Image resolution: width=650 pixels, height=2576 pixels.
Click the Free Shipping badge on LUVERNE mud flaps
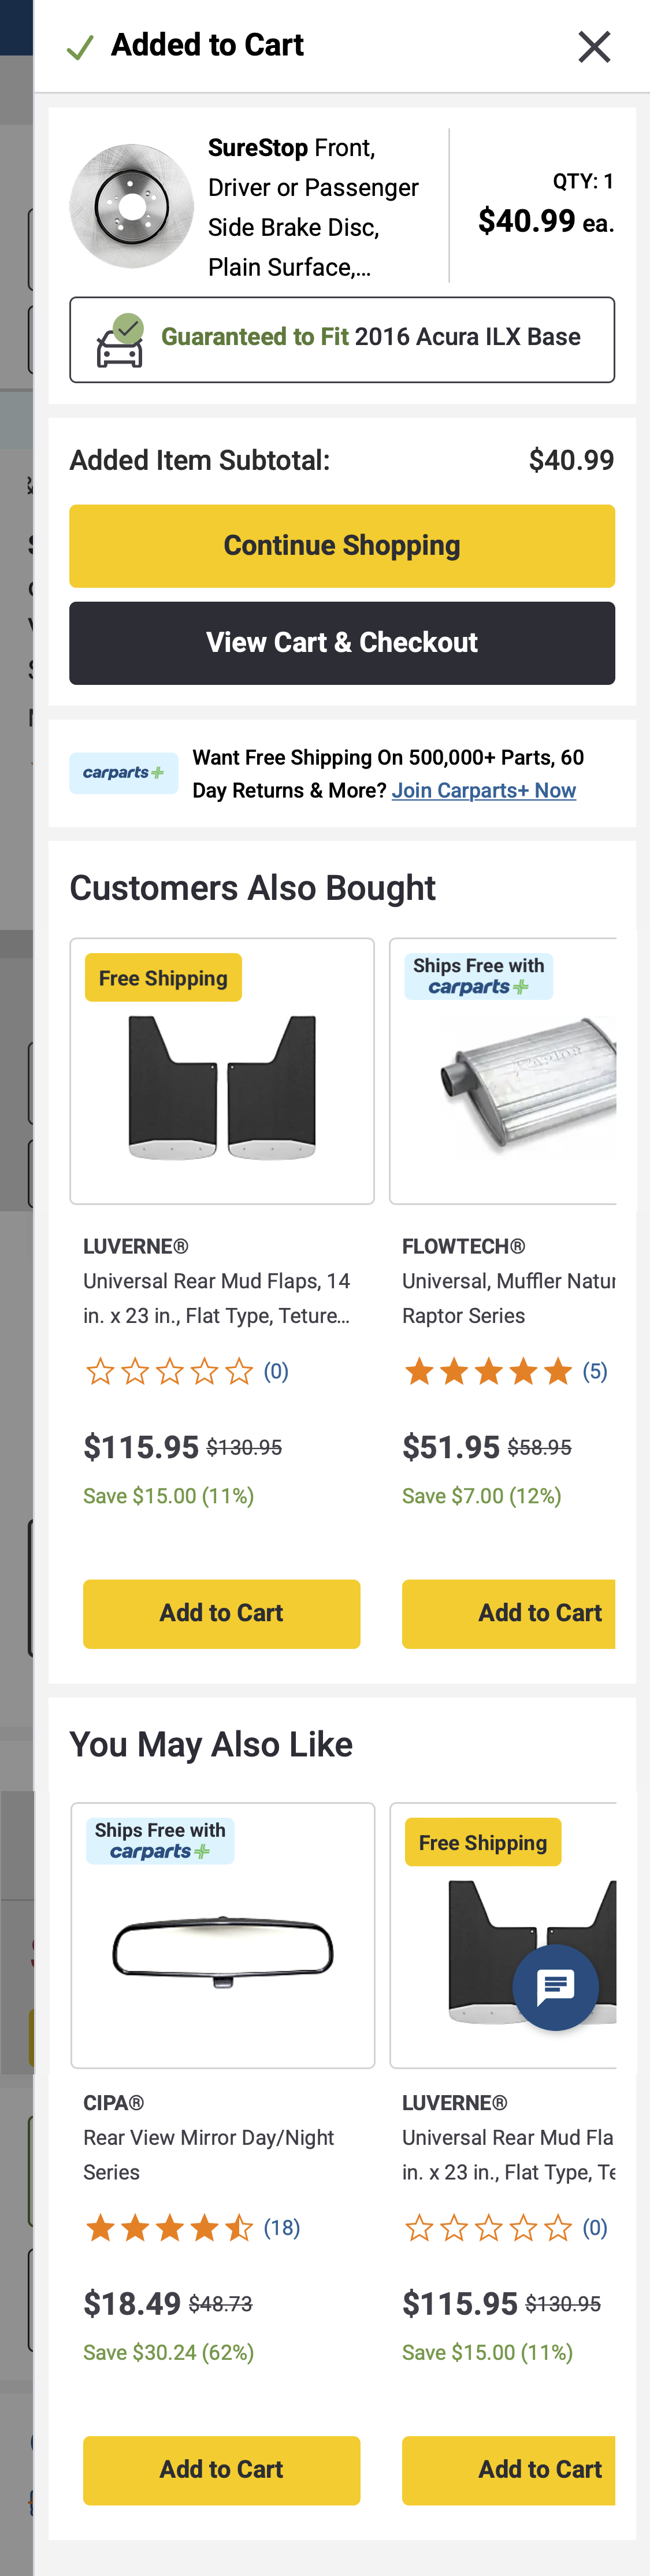(163, 977)
